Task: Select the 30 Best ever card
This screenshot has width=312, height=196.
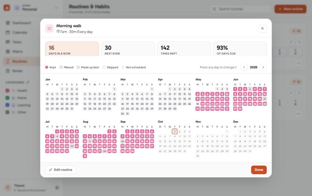Action: pos(128,49)
